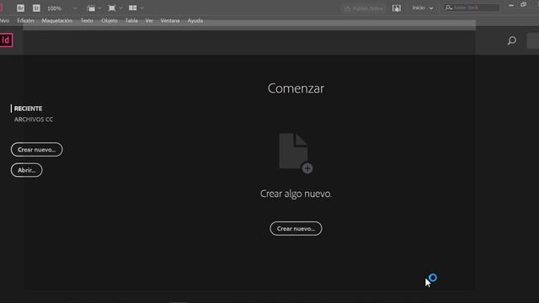Click the Abrir... button
The height and width of the screenshot is (303, 539).
26,170
